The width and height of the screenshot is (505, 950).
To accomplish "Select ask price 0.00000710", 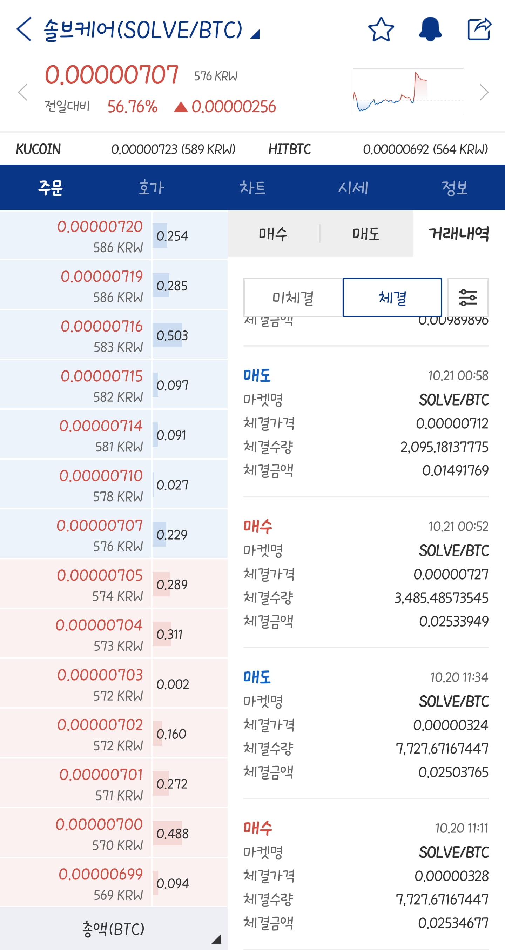I will click(75, 484).
